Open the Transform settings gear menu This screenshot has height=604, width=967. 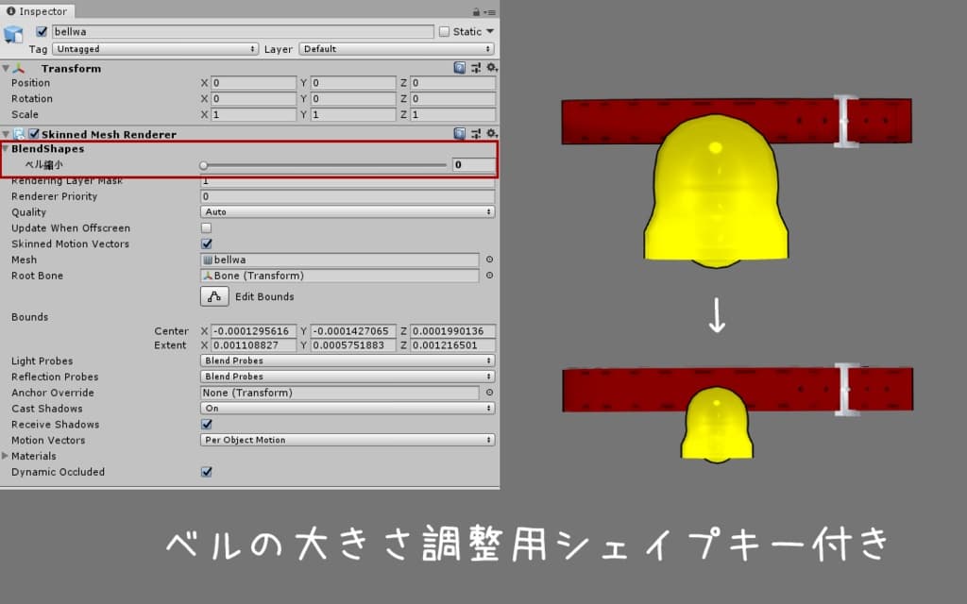(491, 68)
